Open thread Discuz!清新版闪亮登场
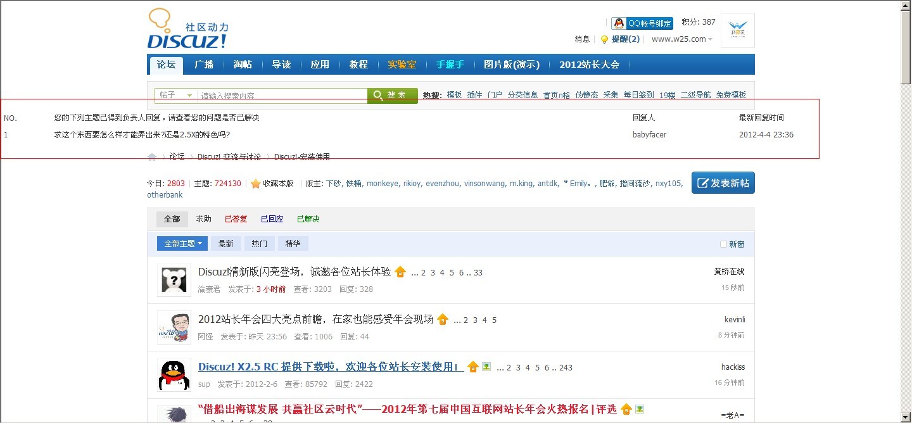 294,272
